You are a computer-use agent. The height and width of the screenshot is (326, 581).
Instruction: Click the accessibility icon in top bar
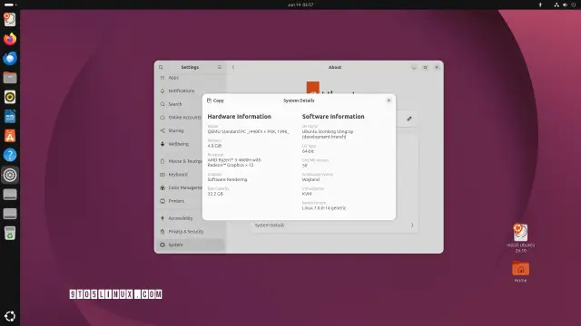click(540, 5)
